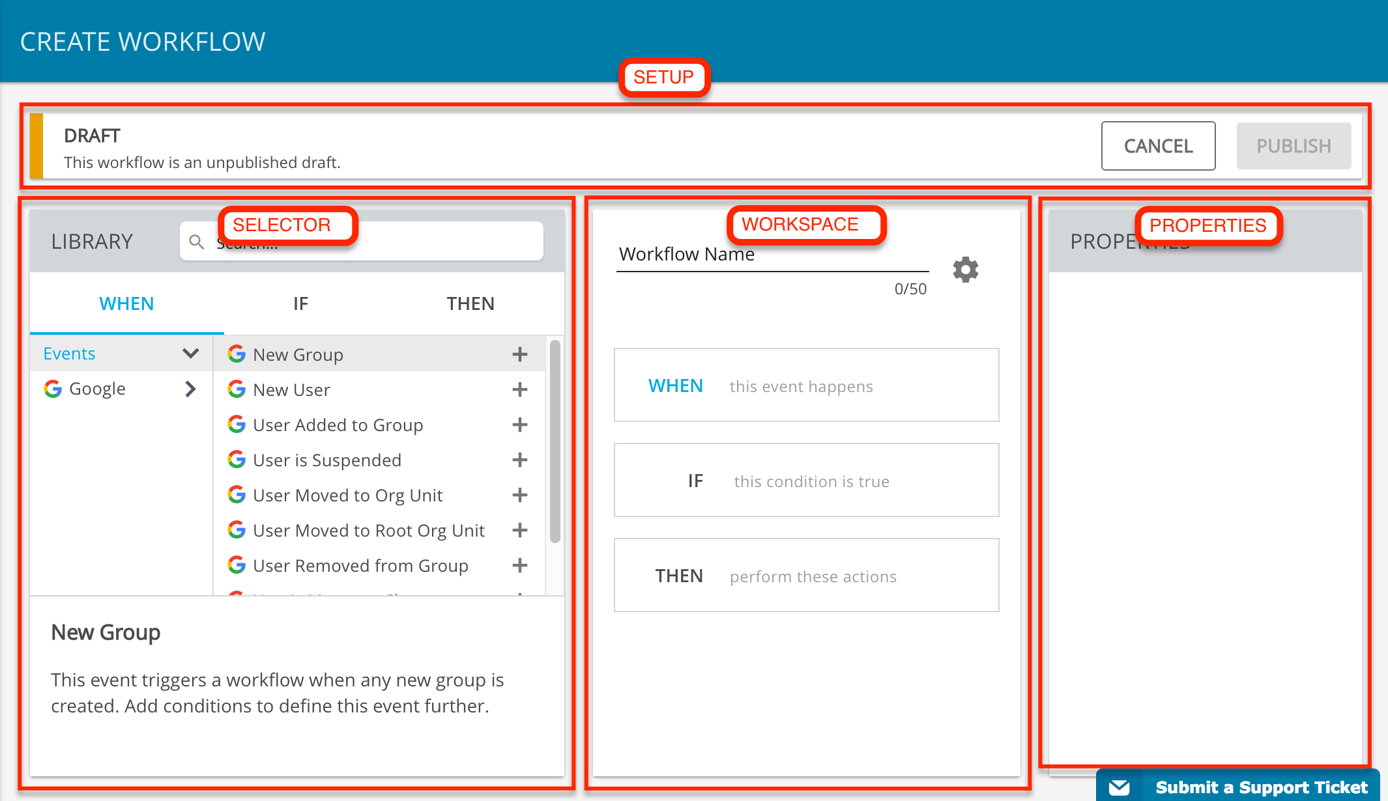Click Google icon beside New Group

(237, 354)
